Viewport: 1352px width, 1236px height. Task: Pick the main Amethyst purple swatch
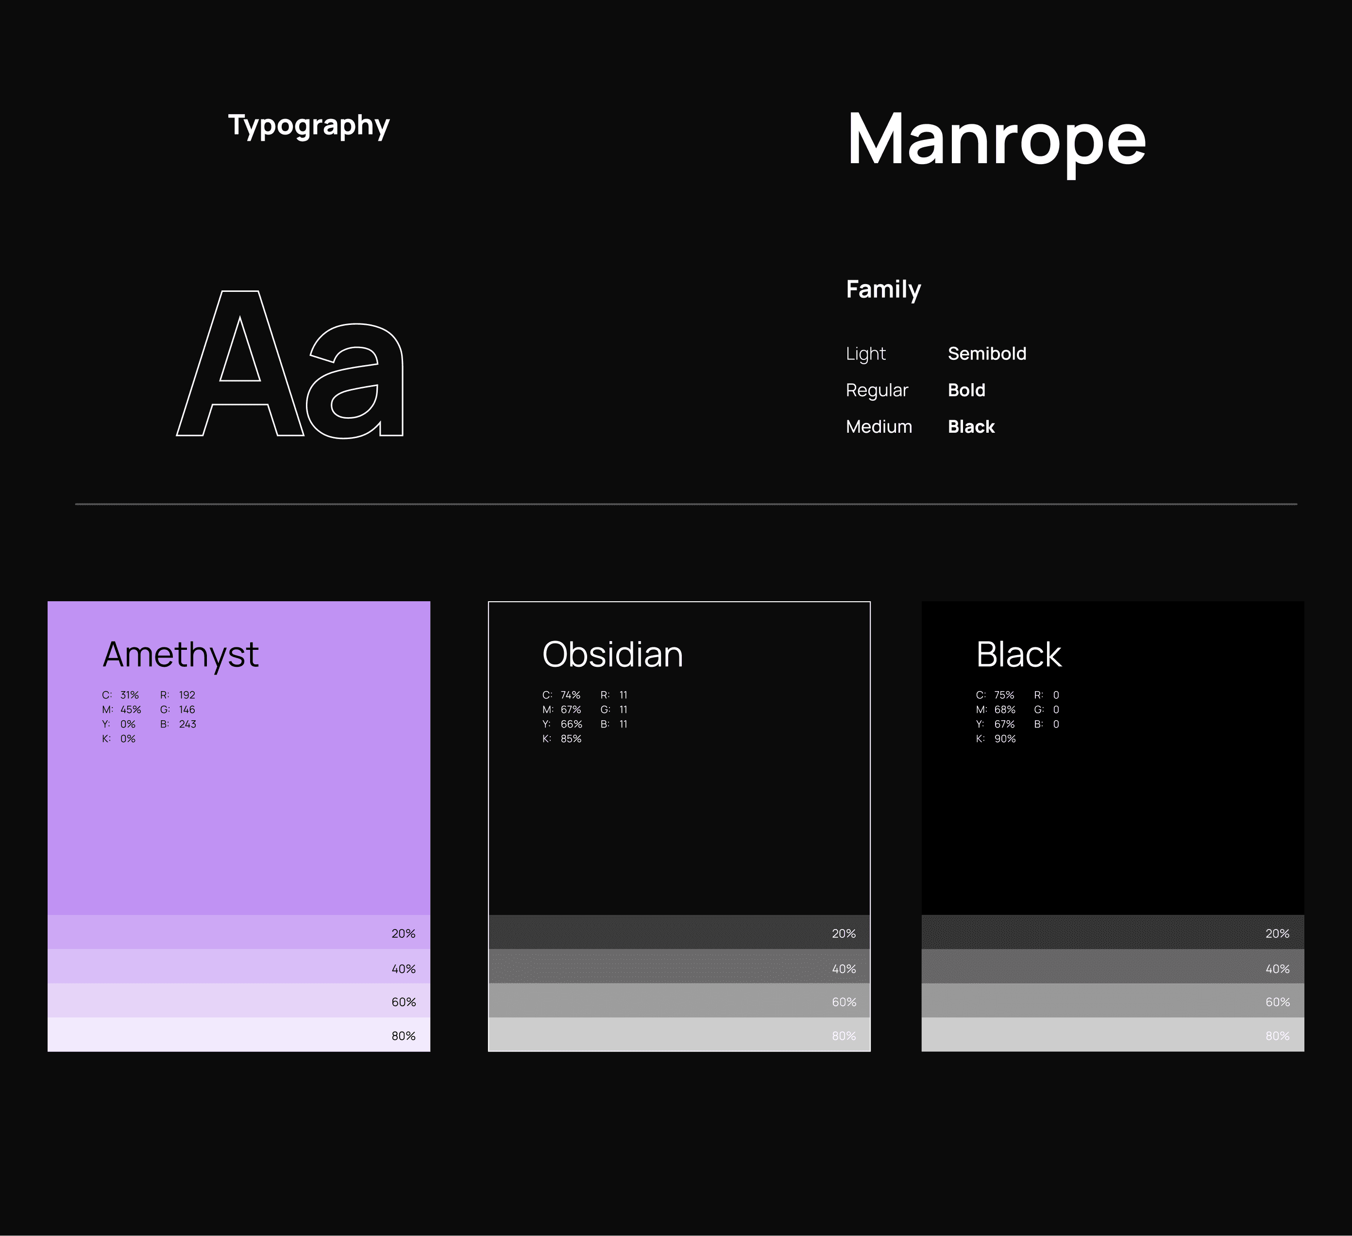(239, 758)
